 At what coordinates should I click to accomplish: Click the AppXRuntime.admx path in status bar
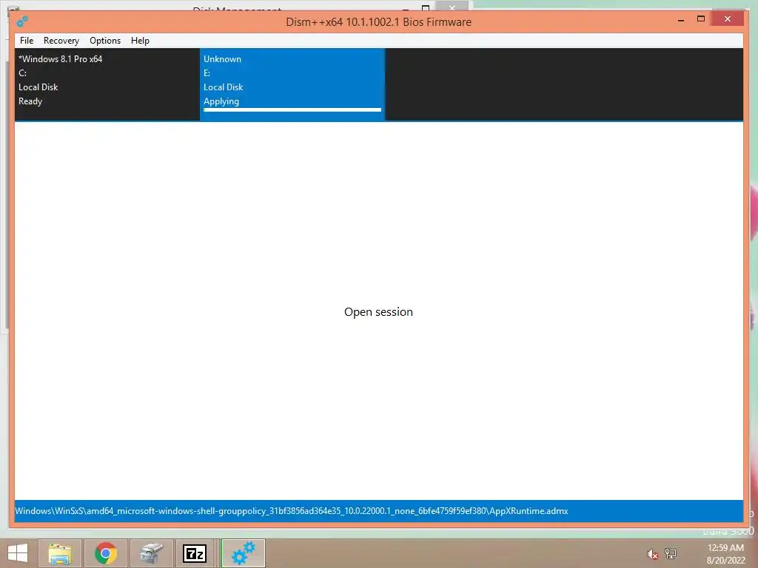(x=292, y=511)
